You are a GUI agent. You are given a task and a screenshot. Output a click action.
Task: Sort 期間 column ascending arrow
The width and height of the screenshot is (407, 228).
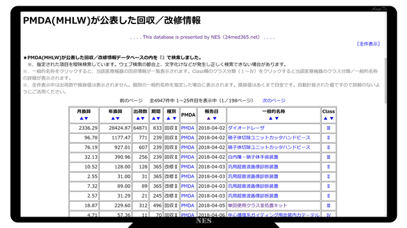click(153, 118)
